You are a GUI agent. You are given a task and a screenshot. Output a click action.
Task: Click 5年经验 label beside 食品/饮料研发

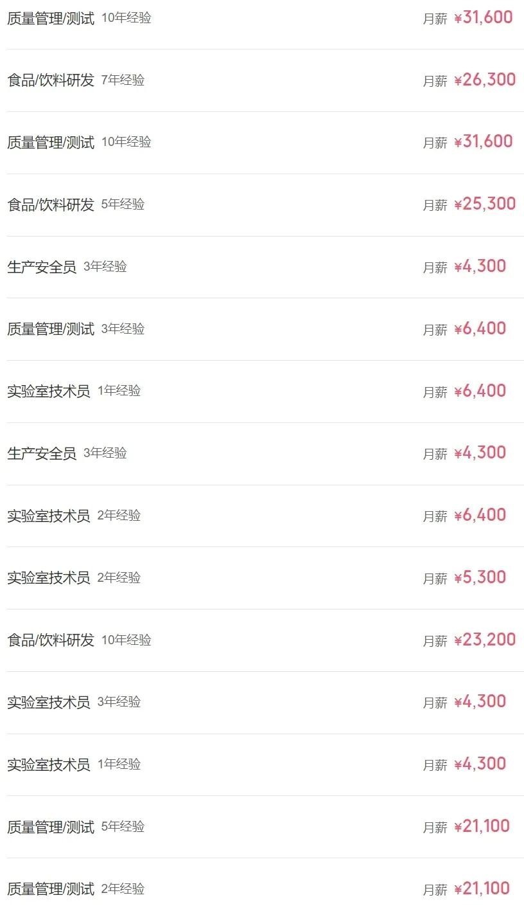point(123,204)
